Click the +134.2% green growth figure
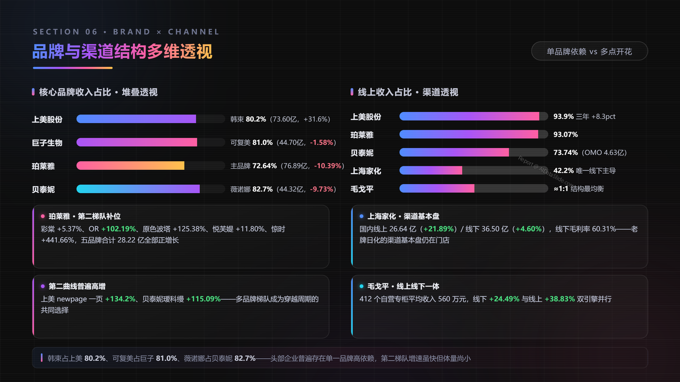This screenshot has height=382, width=680. pyautogui.click(x=121, y=299)
